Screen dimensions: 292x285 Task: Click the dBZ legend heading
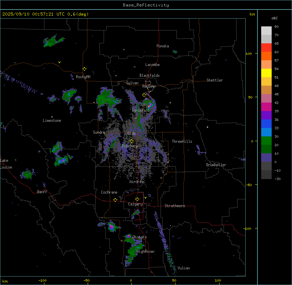(x=274, y=18)
